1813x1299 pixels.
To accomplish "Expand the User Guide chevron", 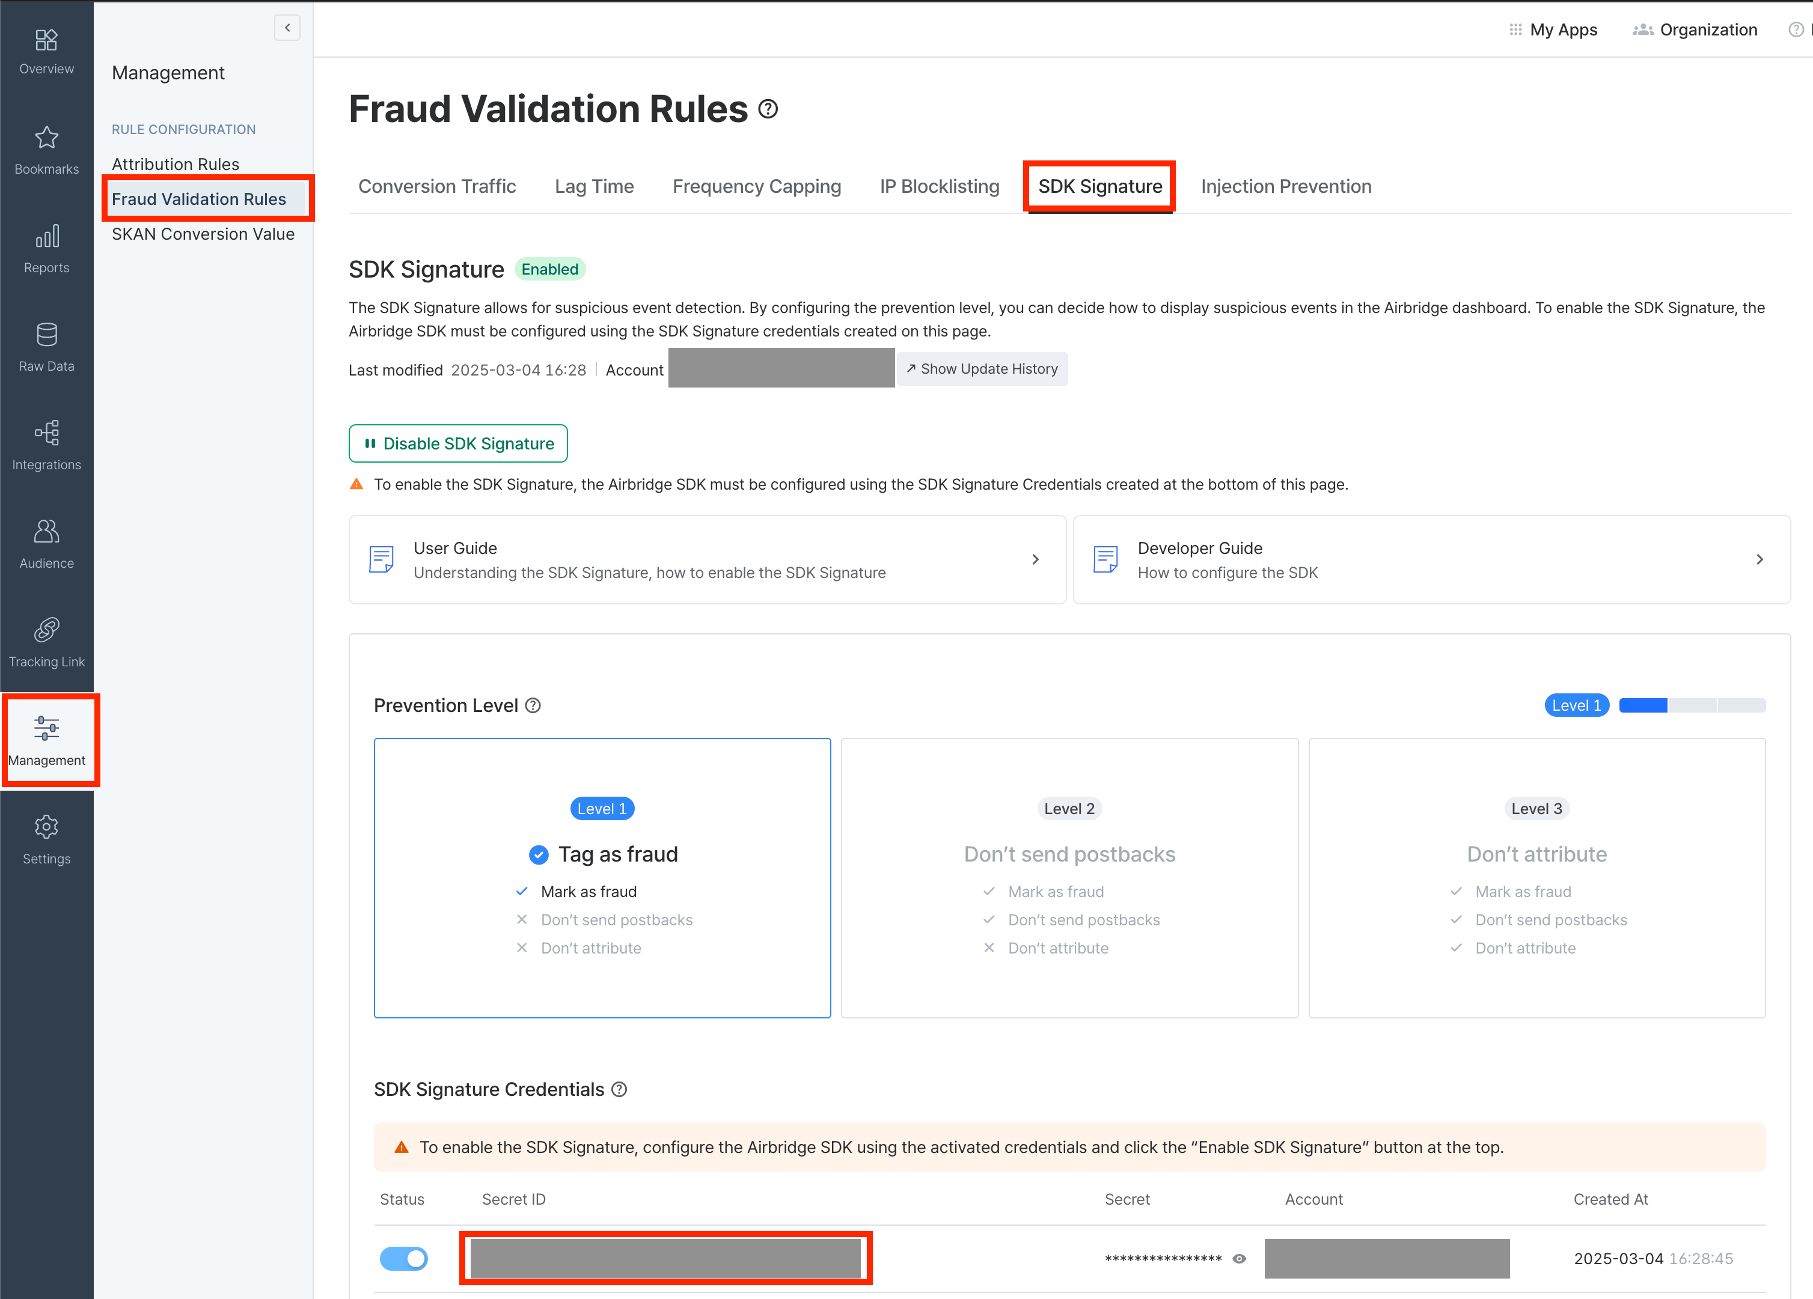I will (1035, 559).
